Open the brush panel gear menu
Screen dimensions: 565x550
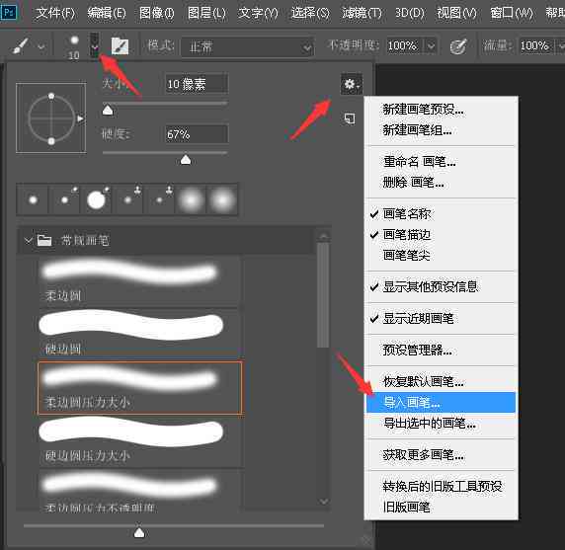[351, 85]
